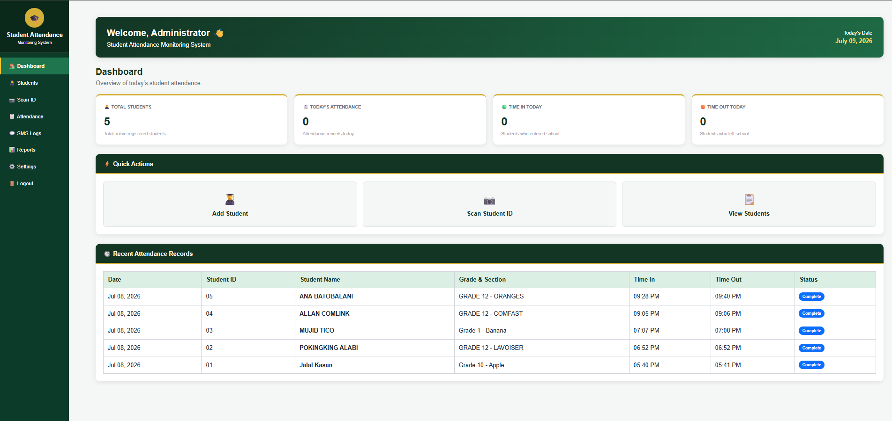The height and width of the screenshot is (421, 892).
Task: Click the Status column header
Action: (835, 279)
